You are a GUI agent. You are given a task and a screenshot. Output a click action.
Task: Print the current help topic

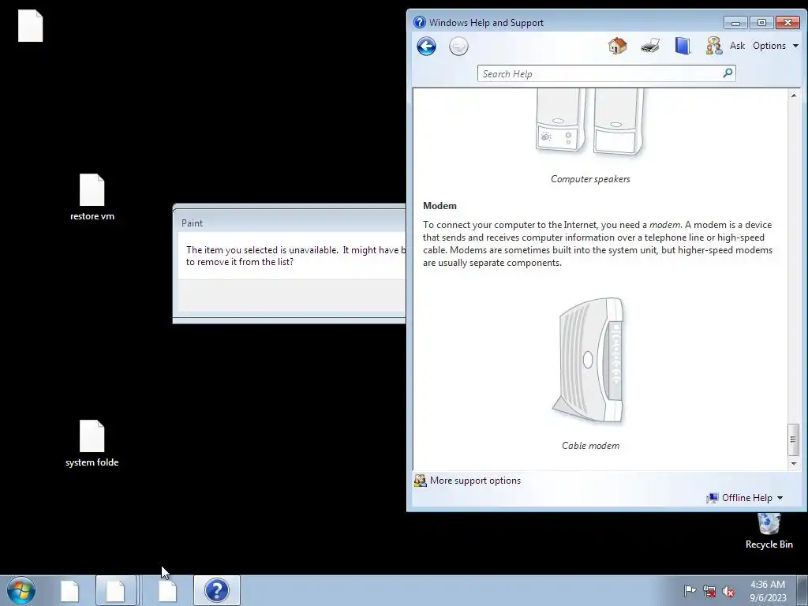coord(650,46)
